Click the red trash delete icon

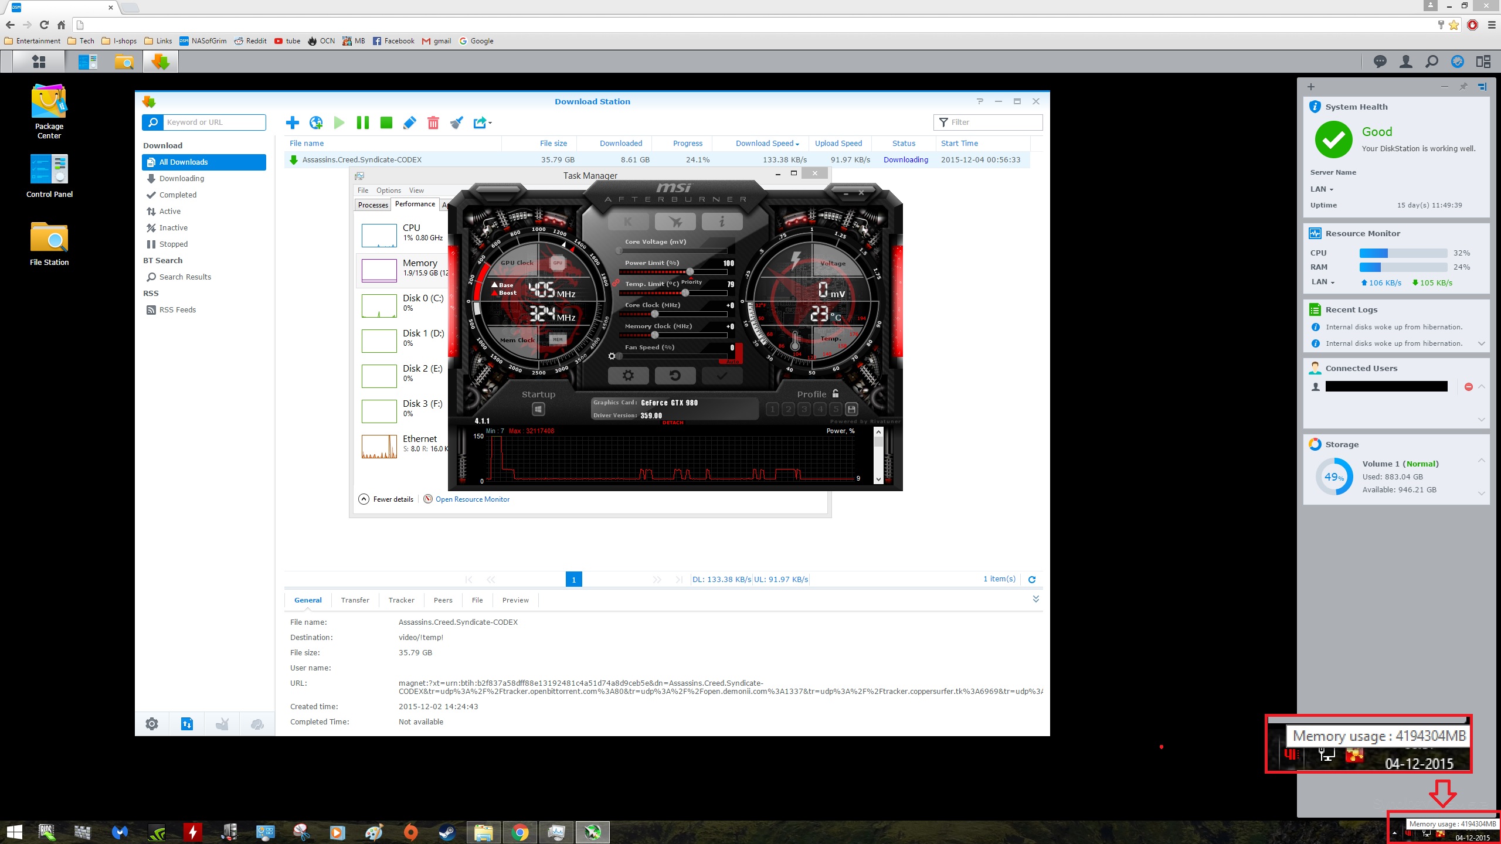pyautogui.click(x=433, y=122)
